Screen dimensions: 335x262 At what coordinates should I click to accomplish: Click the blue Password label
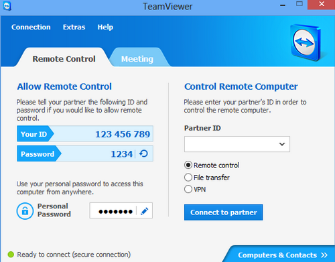click(x=38, y=154)
